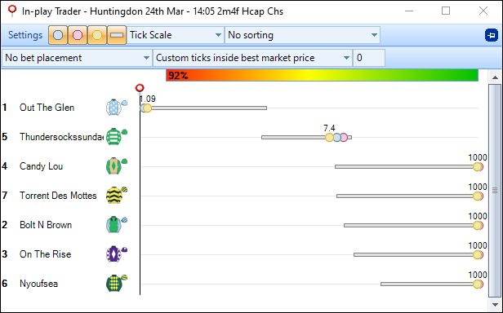Select the Bolt N Brown runner name
503x313 pixels.
pyautogui.click(x=46, y=225)
